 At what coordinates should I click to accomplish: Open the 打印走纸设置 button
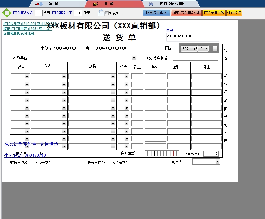click(x=214, y=13)
